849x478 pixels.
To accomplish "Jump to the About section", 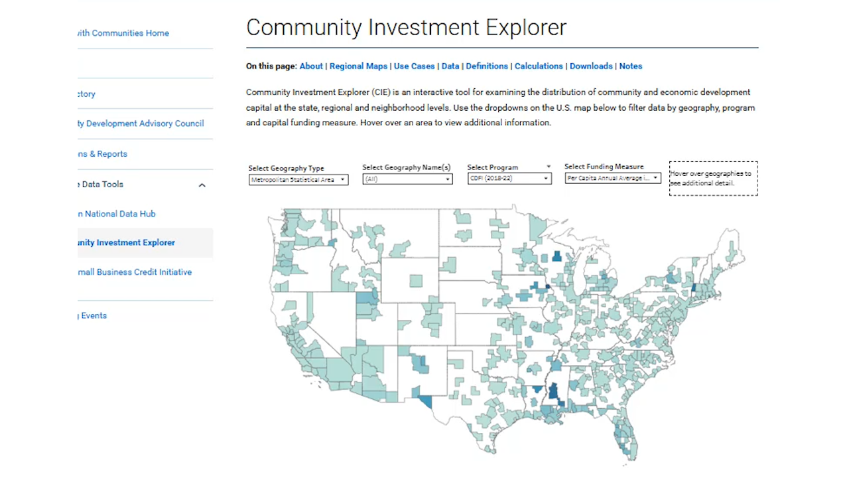I will [x=311, y=66].
